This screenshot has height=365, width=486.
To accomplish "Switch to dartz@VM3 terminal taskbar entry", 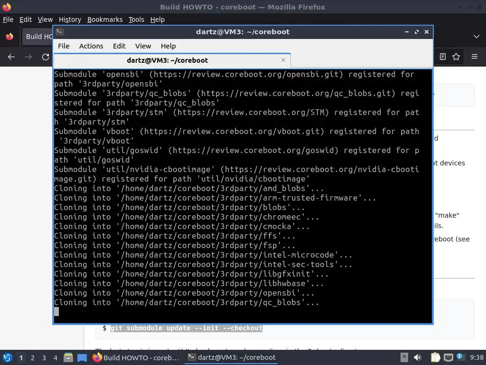I will pos(232,357).
